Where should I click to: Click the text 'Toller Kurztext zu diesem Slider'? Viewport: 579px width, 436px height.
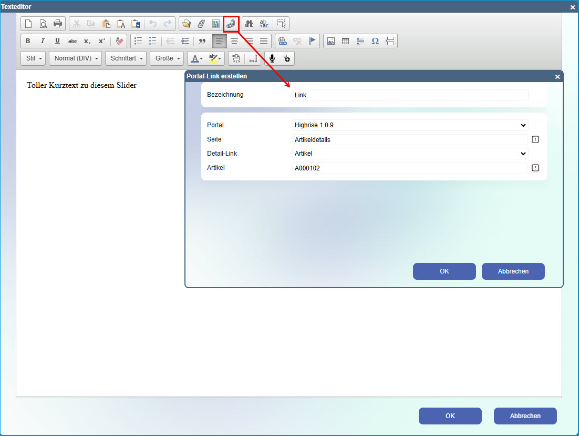click(x=81, y=85)
